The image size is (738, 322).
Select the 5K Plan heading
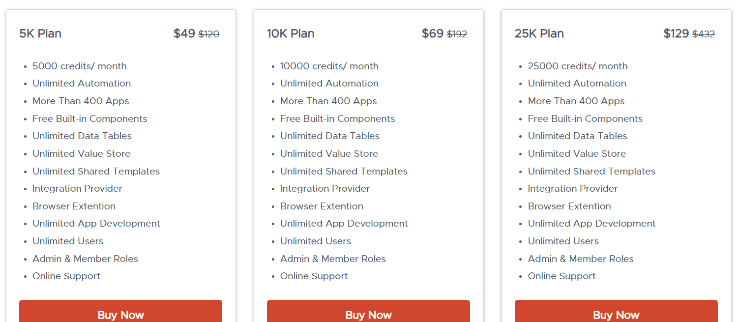[x=40, y=33]
